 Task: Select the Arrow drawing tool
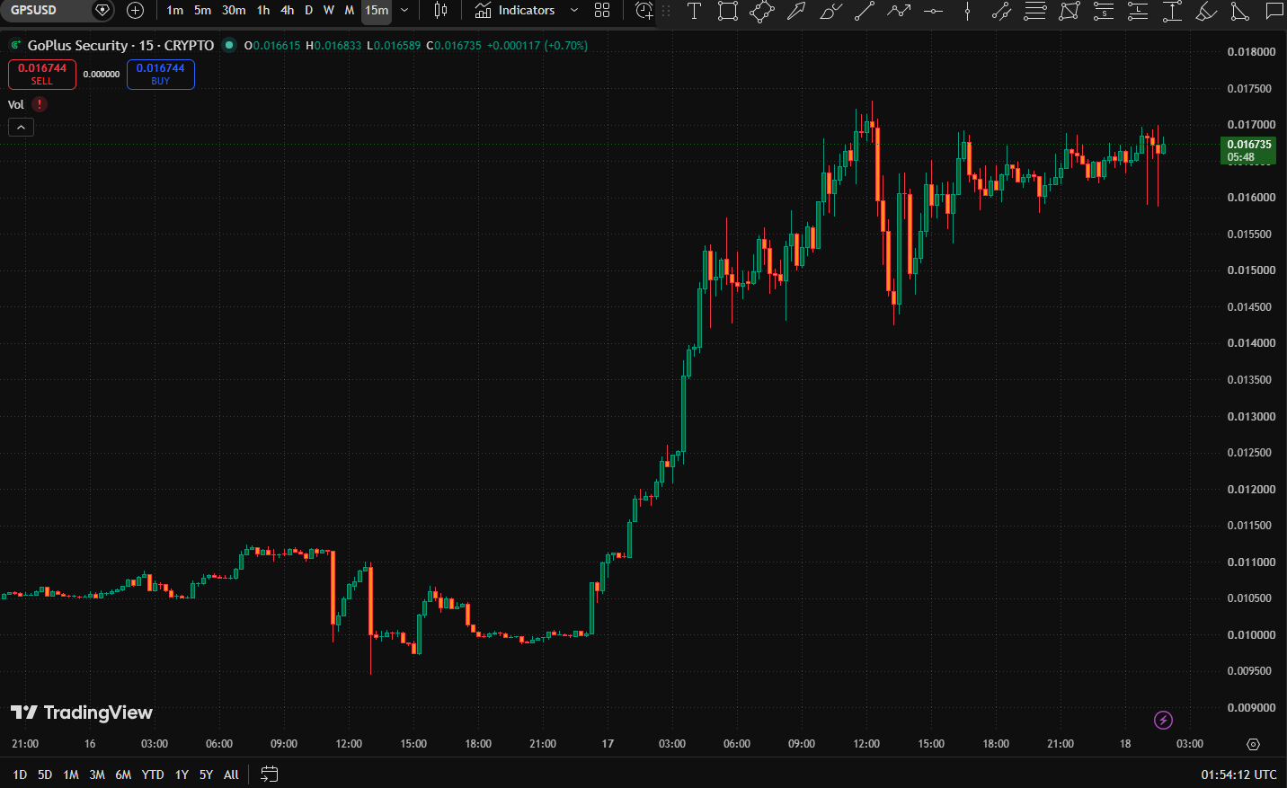796,11
